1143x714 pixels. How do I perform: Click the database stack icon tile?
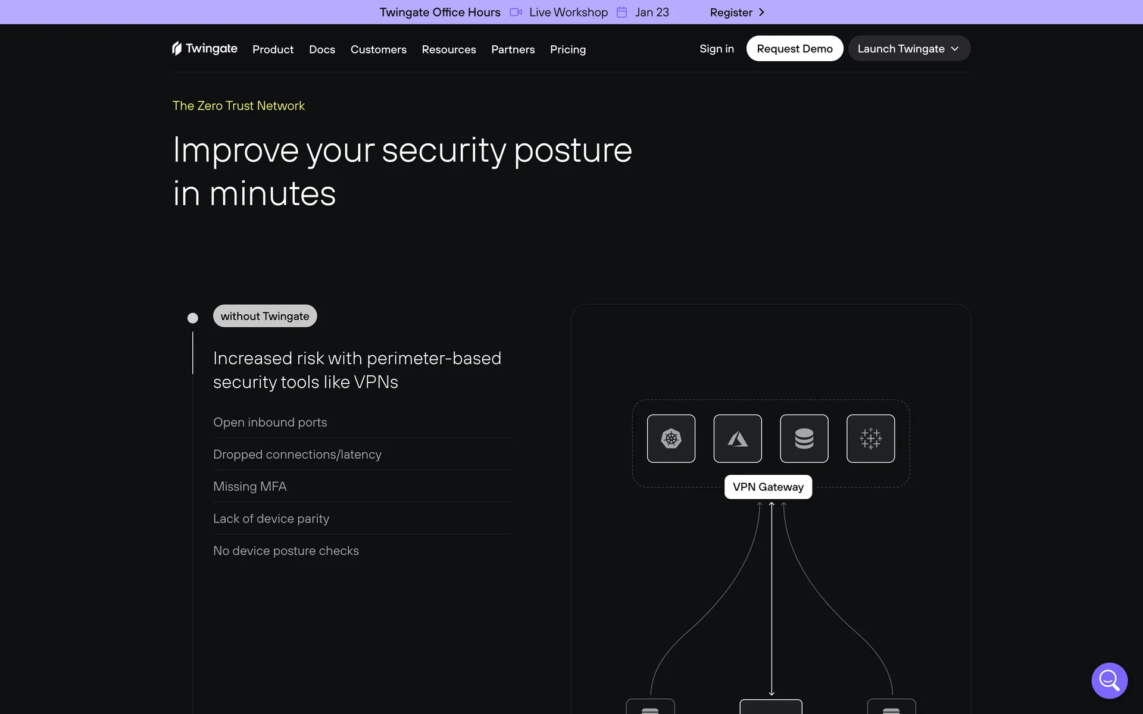click(x=804, y=439)
